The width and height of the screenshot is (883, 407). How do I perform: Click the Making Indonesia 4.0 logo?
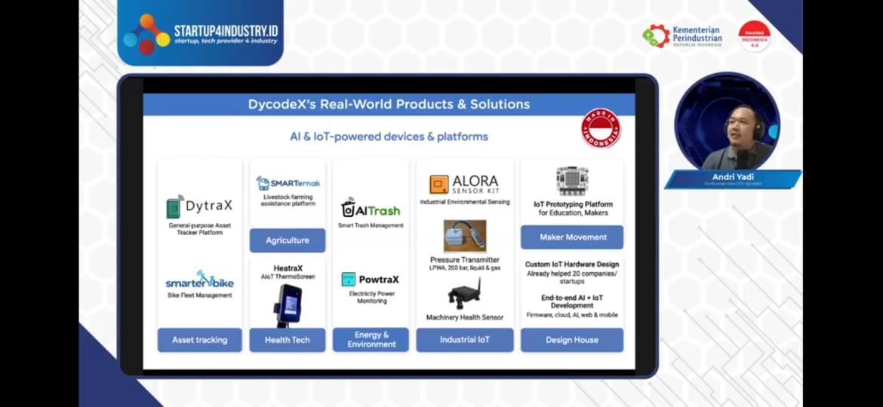(x=754, y=35)
